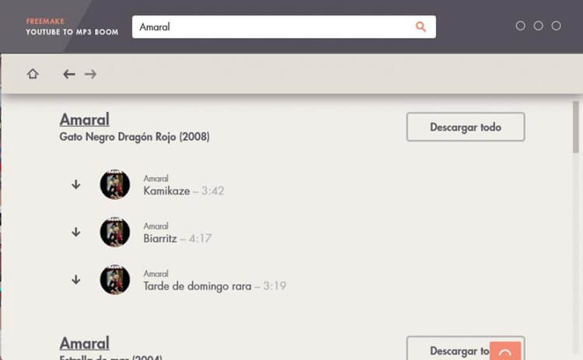
Task: Open Amaral artist link above Gato Negro
Action: (x=85, y=120)
